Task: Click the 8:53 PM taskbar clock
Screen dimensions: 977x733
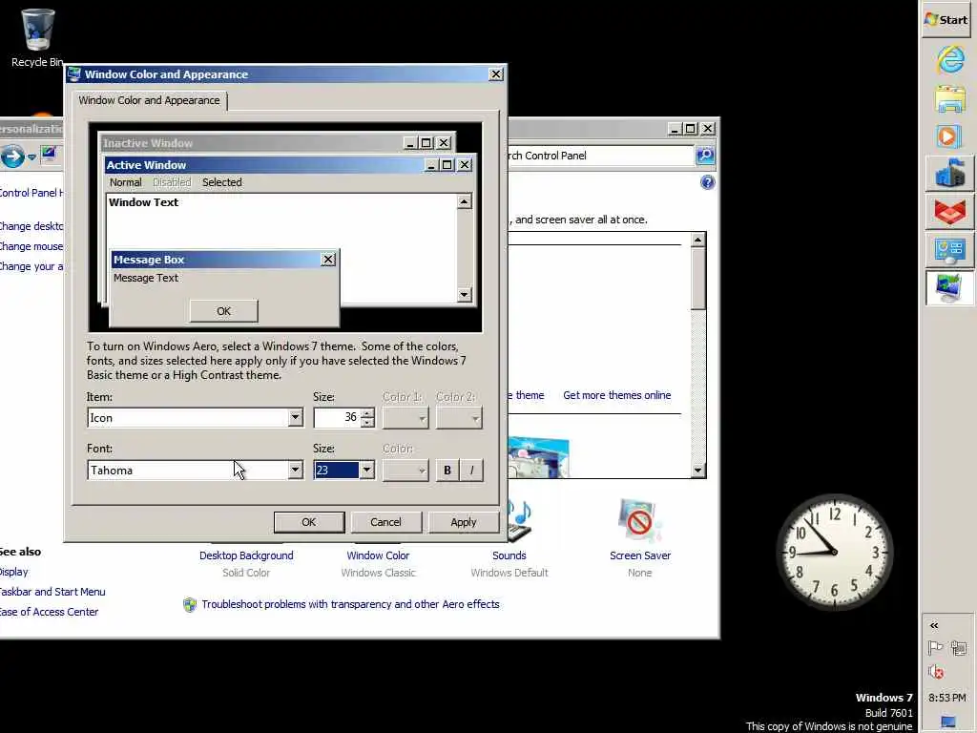Action: 947,698
